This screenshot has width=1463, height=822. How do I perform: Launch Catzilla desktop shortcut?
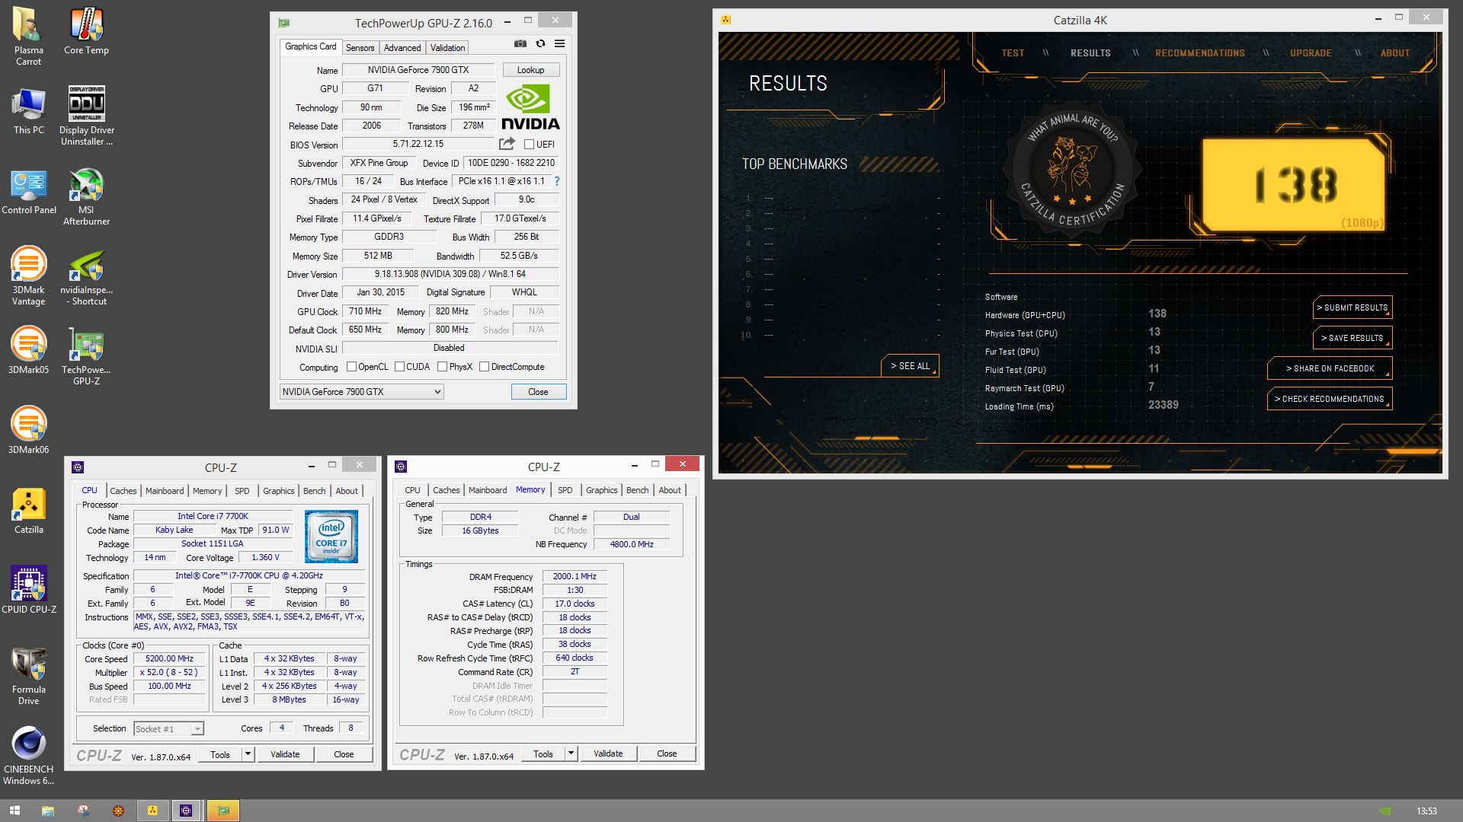[28, 511]
